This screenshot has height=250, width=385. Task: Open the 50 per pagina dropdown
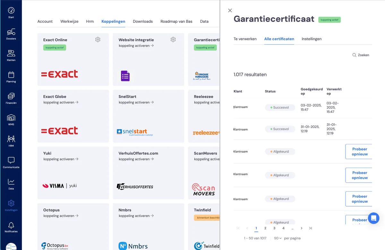point(278,238)
